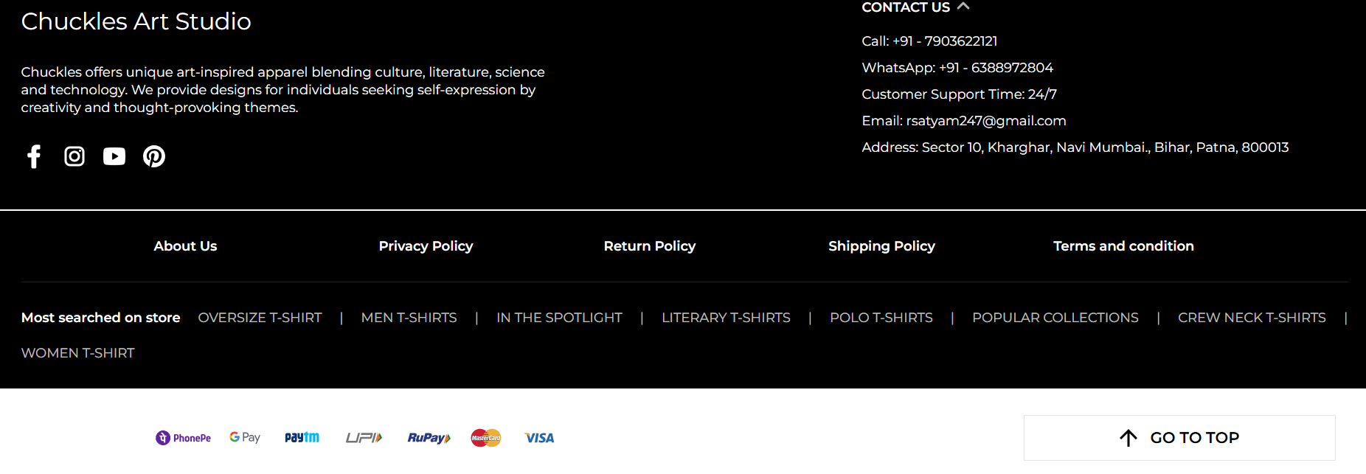Collapse the Contact Us section chevron
Screen dimensions: 1366x474
[963, 7]
